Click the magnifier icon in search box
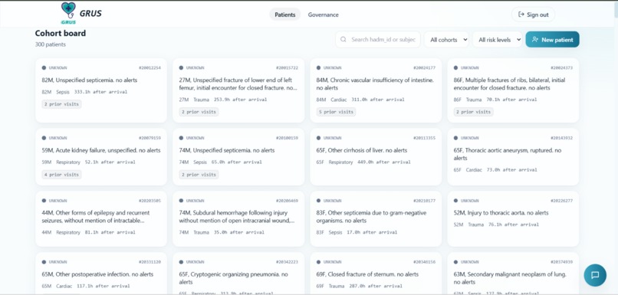The width and height of the screenshot is (618, 295). pyautogui.click(x=344, y=39)
